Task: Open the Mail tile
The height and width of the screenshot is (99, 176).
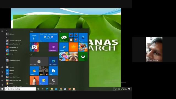Action: coord(49,37)
